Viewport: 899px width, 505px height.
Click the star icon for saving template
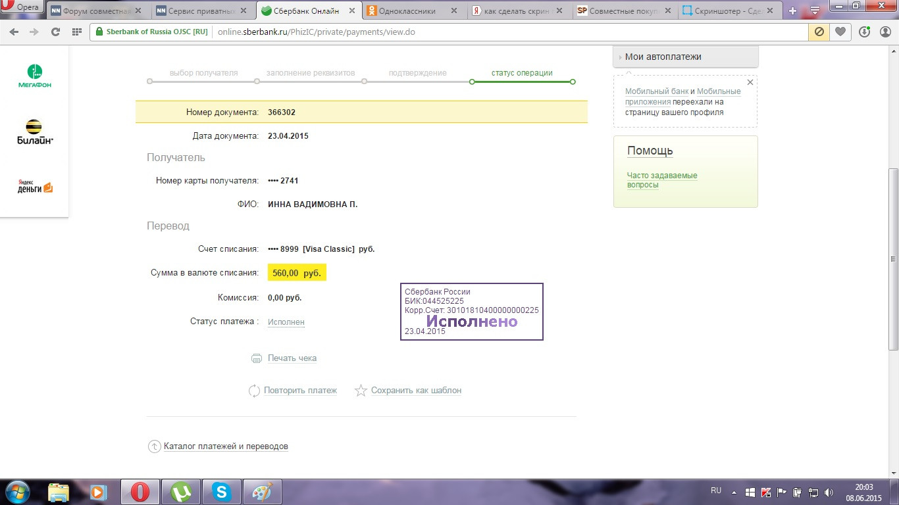(361, 391)
